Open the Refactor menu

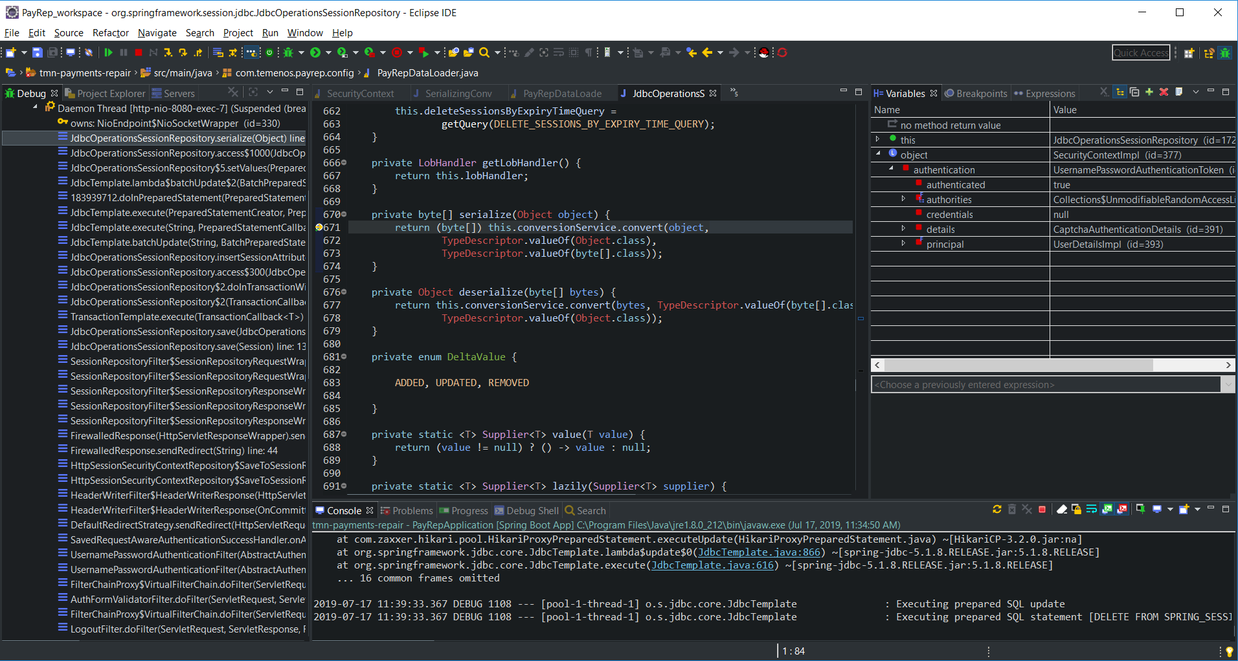(110, 33)
